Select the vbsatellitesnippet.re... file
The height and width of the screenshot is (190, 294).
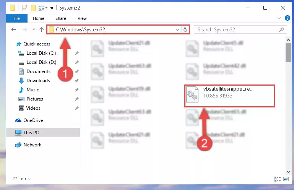230,96
